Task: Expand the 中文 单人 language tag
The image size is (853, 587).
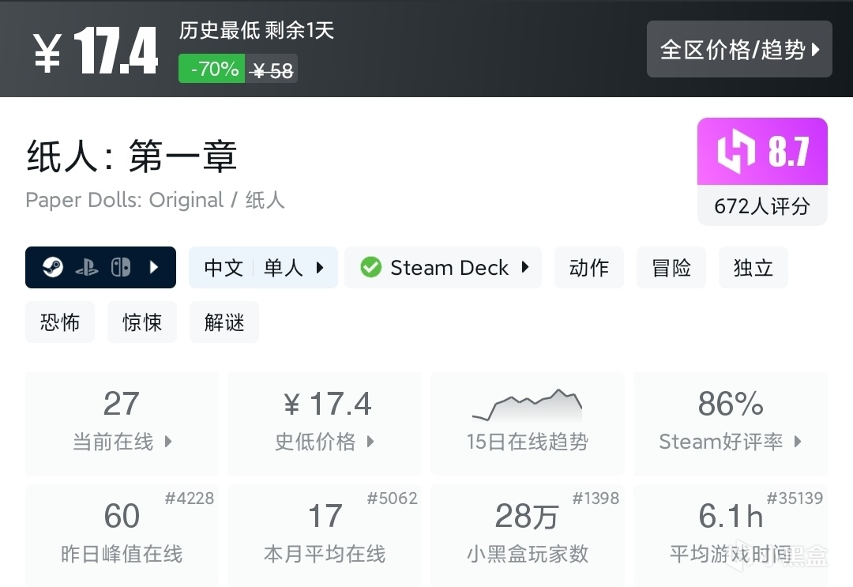Action: (x=263, y=268)
